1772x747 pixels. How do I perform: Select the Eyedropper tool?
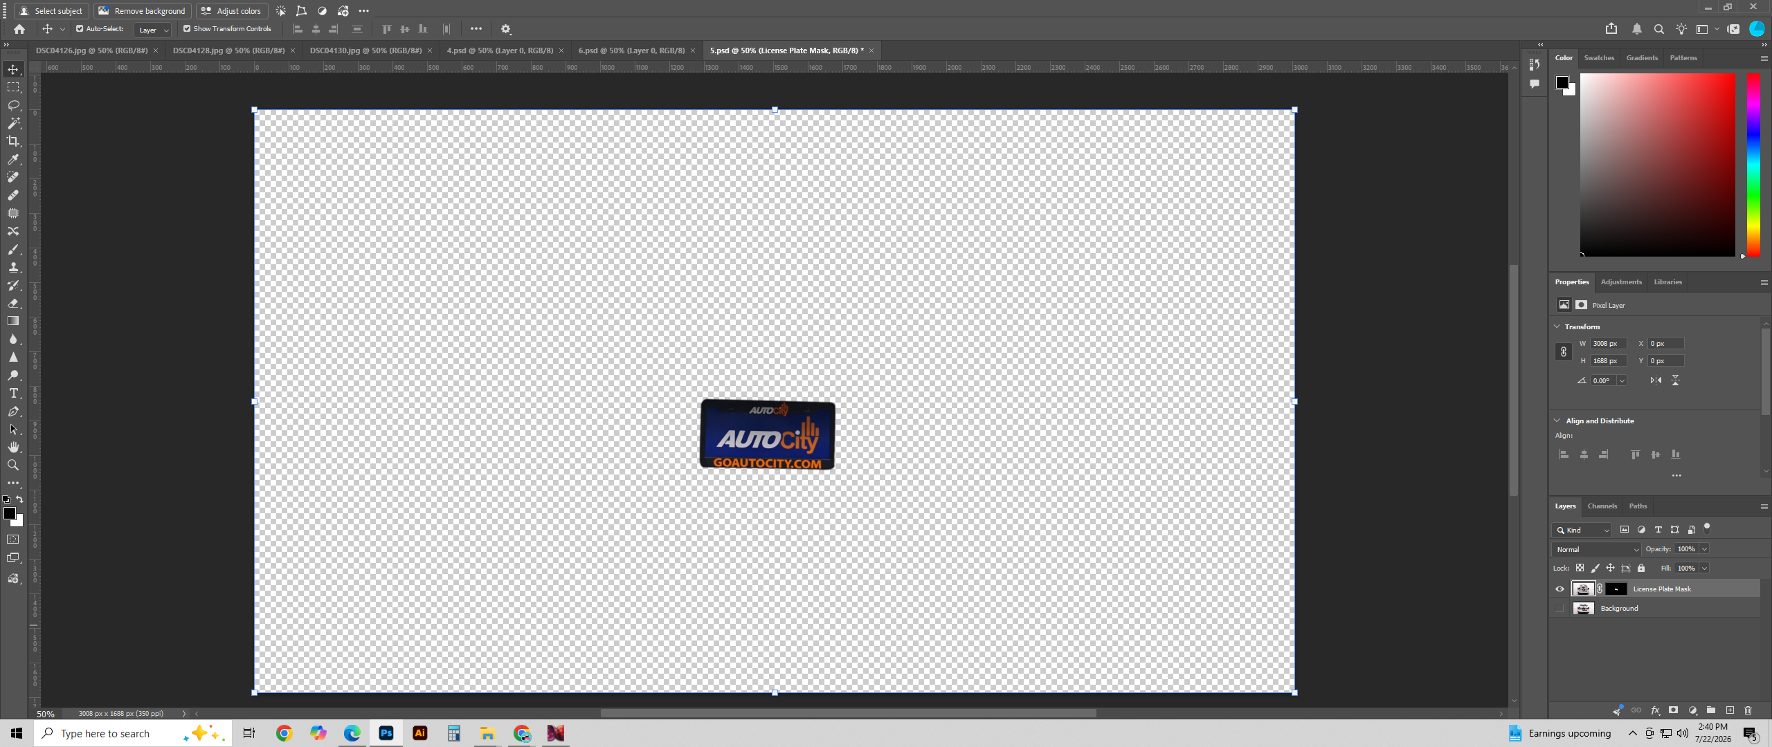(13, 159)
